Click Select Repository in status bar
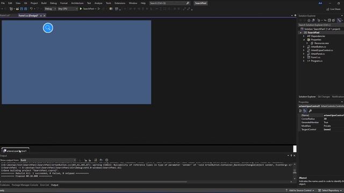Screen dimensions: 344x193 [x=330, y=190]
